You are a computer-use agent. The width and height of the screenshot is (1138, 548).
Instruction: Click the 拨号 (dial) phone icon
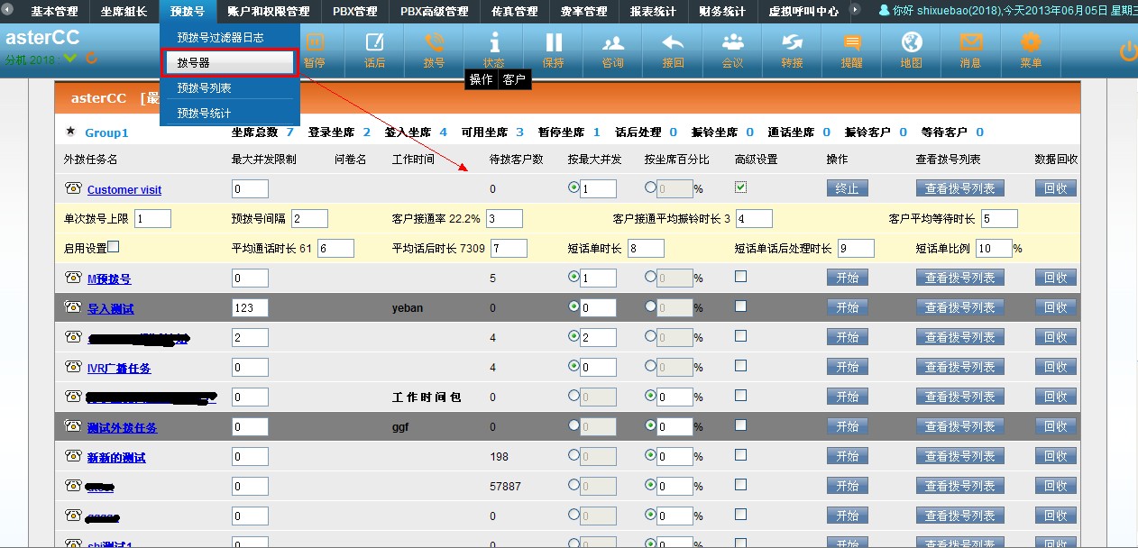pos(434,43)
